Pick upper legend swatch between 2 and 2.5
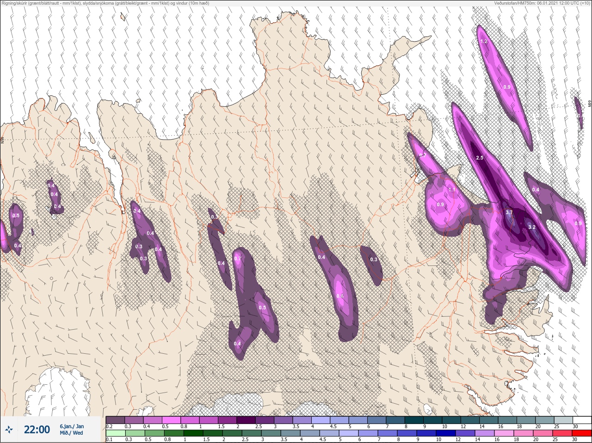This screenshot has height=443, width=592. pyautogui.click(x=246, y=420)
